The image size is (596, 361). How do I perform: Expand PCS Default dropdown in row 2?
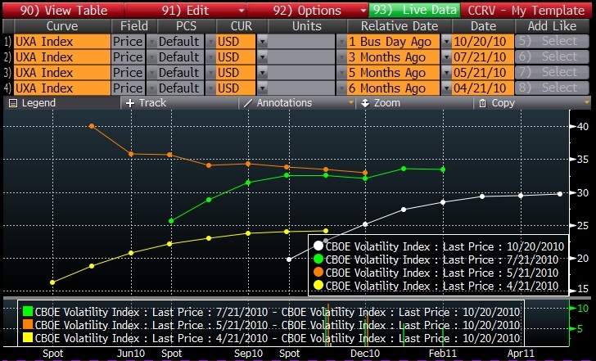coord(210,57)
